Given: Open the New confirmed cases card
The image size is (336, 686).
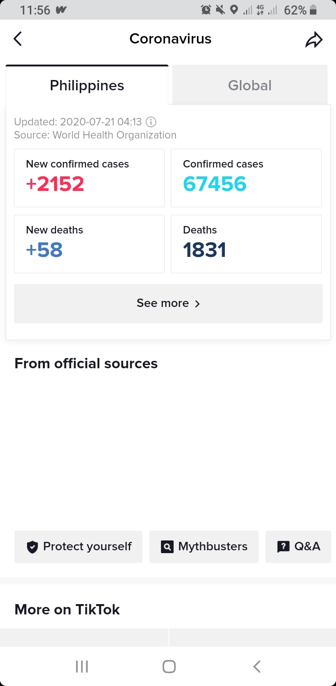Looking at the screenshot, I should (89, 178).
